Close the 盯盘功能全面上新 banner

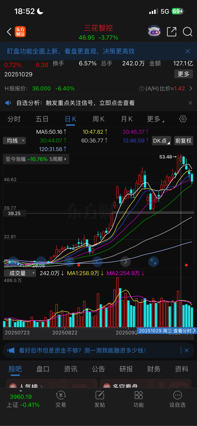[188, 51]
